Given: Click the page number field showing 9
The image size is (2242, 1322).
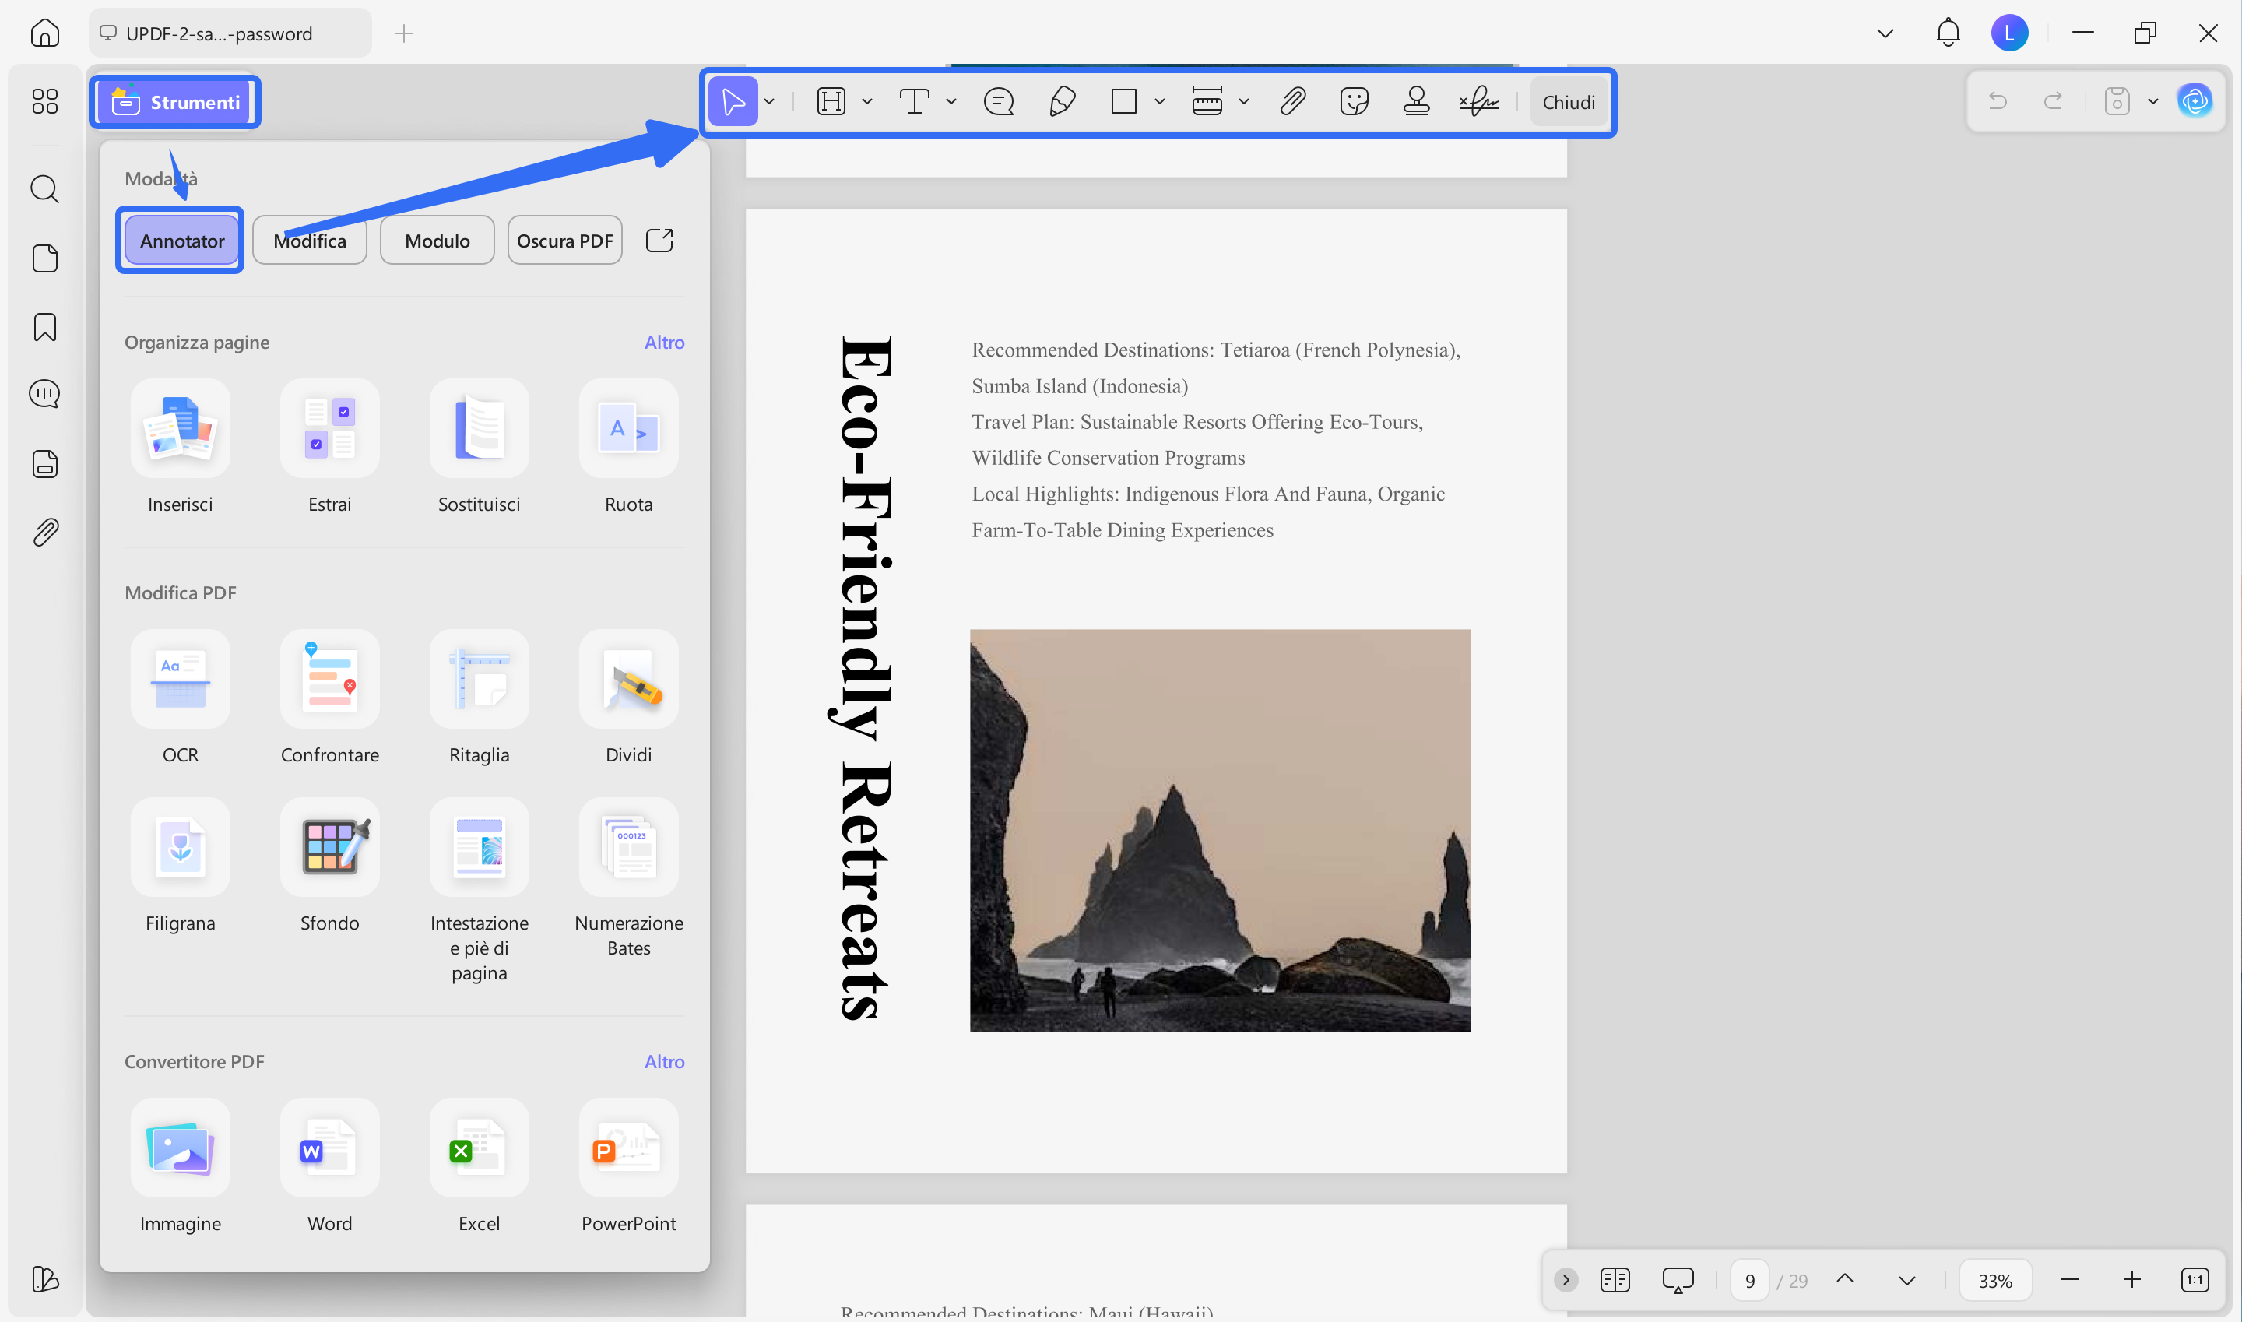Looking at the screenshot, I should pos(1749,1280).
